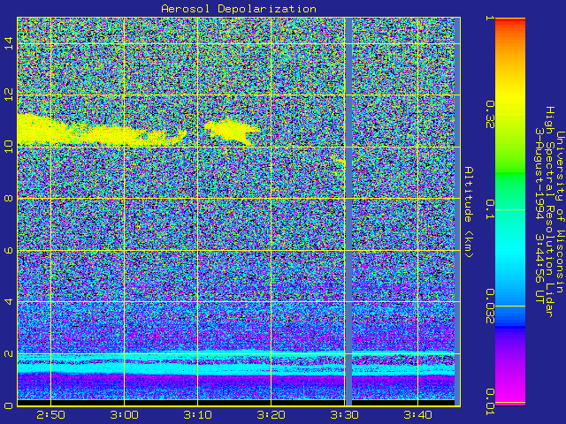Click the 3:20 time axis label
The width and height of the screenshot is (566, 424).
272,415
